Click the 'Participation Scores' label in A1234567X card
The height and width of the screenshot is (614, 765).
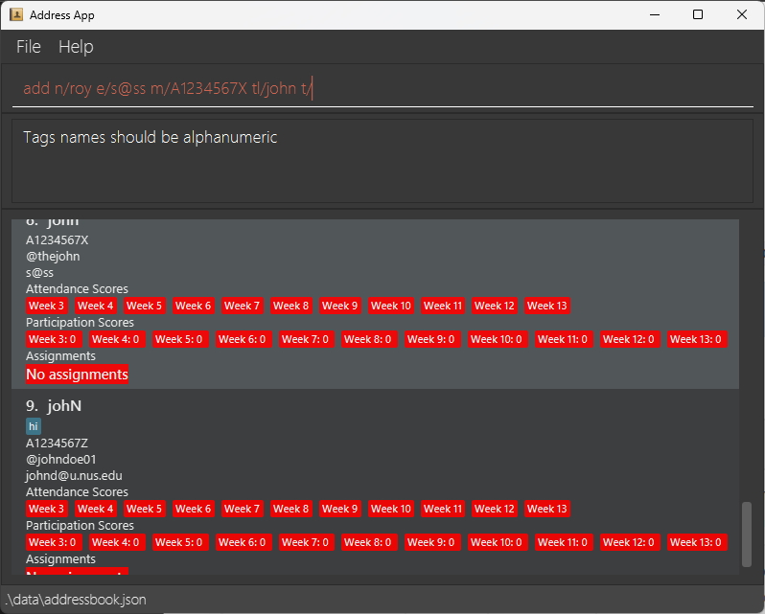[80, 323]
